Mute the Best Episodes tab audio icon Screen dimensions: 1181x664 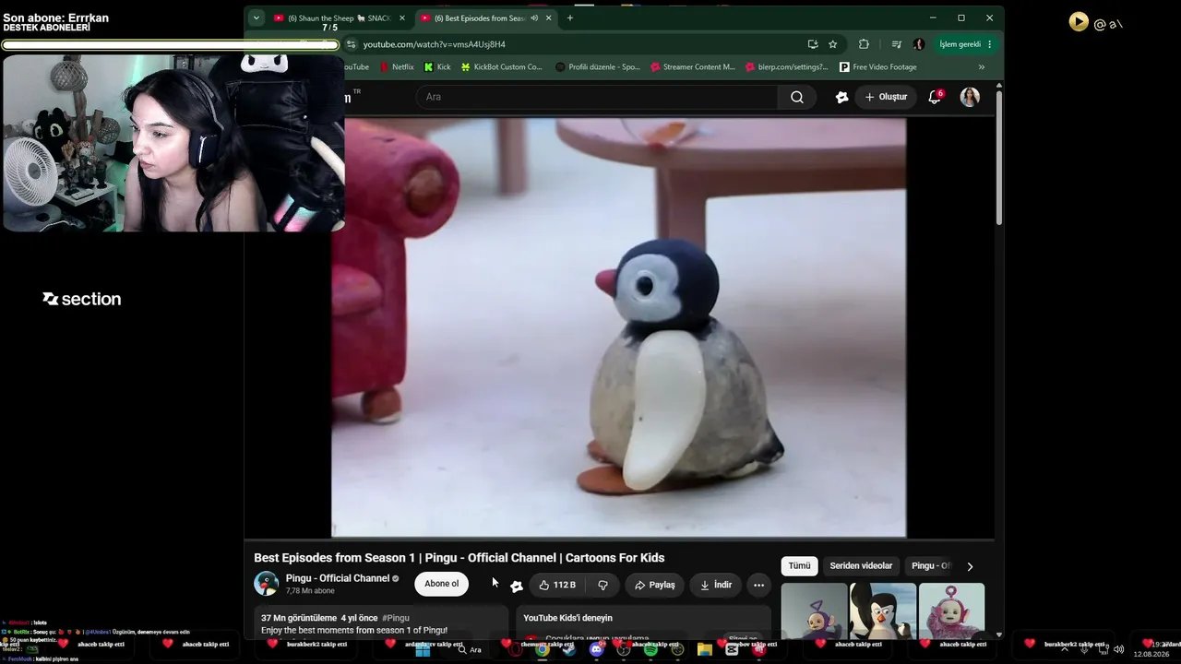(534, 18)
